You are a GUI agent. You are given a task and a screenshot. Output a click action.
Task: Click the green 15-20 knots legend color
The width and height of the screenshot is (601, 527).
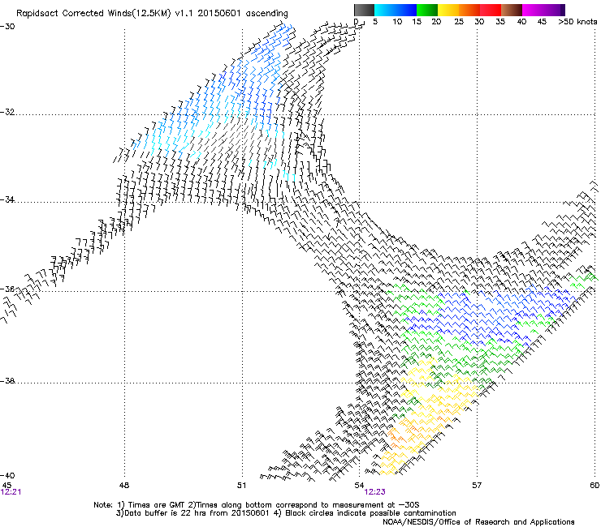coord(427,10)
